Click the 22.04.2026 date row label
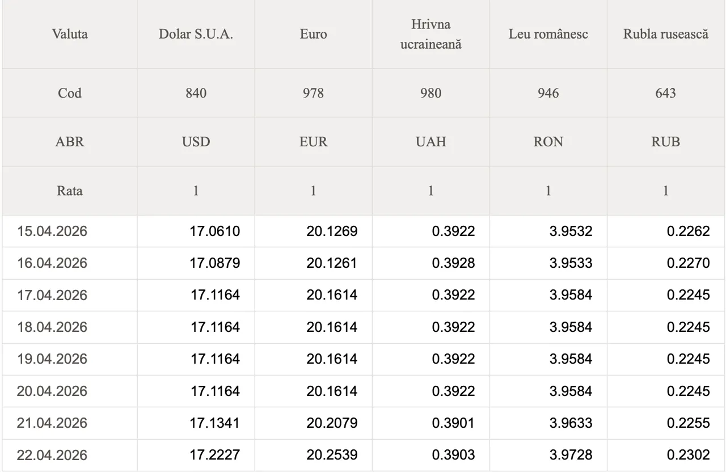The height and width of the screenshot is (472, 726). point(52,455)
